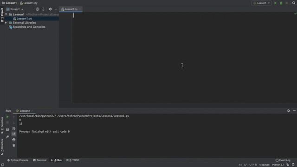The height and width of the screenshot is (167, 297).
Task: Click the inspection checkmark in editor corner
Action: pos(295,13)
